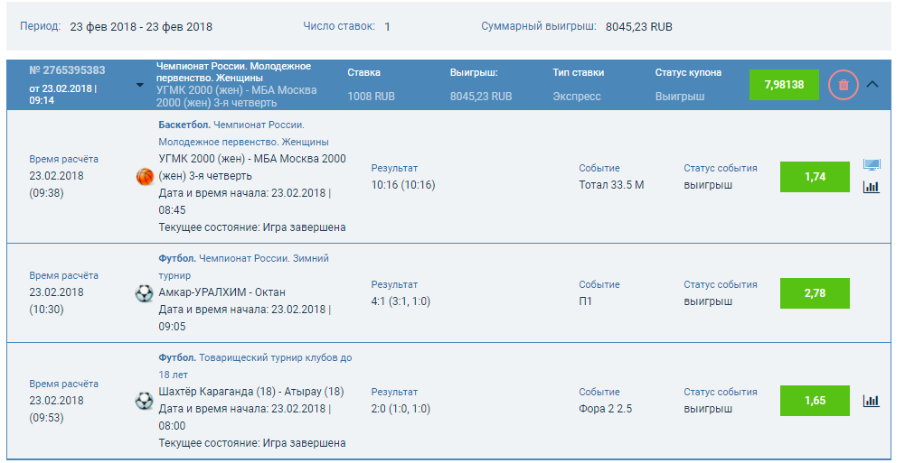Open Футбол. Товарищеский турнир клубов link

(x=255, y=366)
